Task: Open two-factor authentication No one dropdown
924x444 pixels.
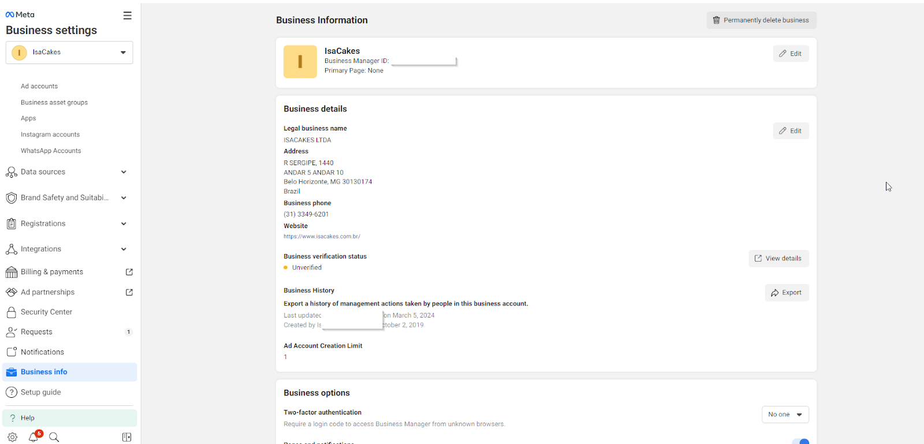Action: 785,415
